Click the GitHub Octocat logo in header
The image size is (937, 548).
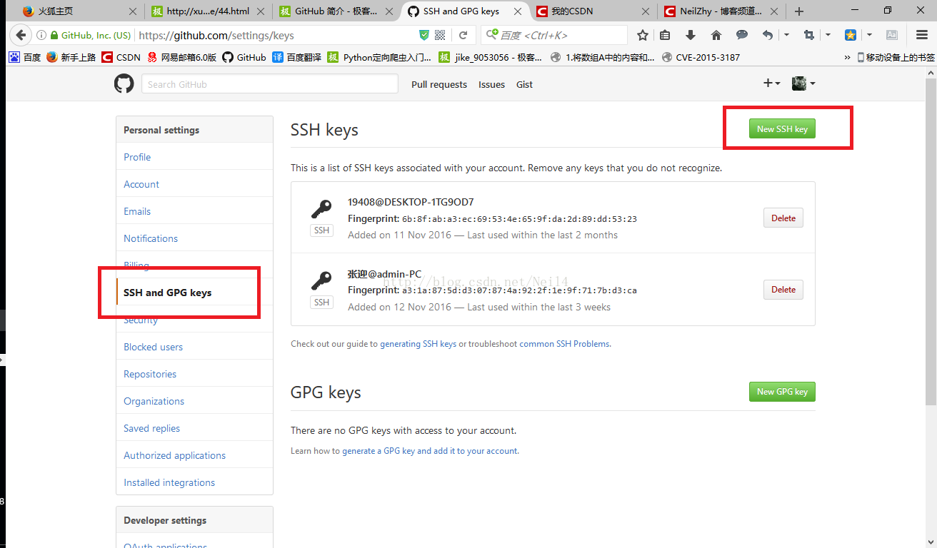pos(124,83)
